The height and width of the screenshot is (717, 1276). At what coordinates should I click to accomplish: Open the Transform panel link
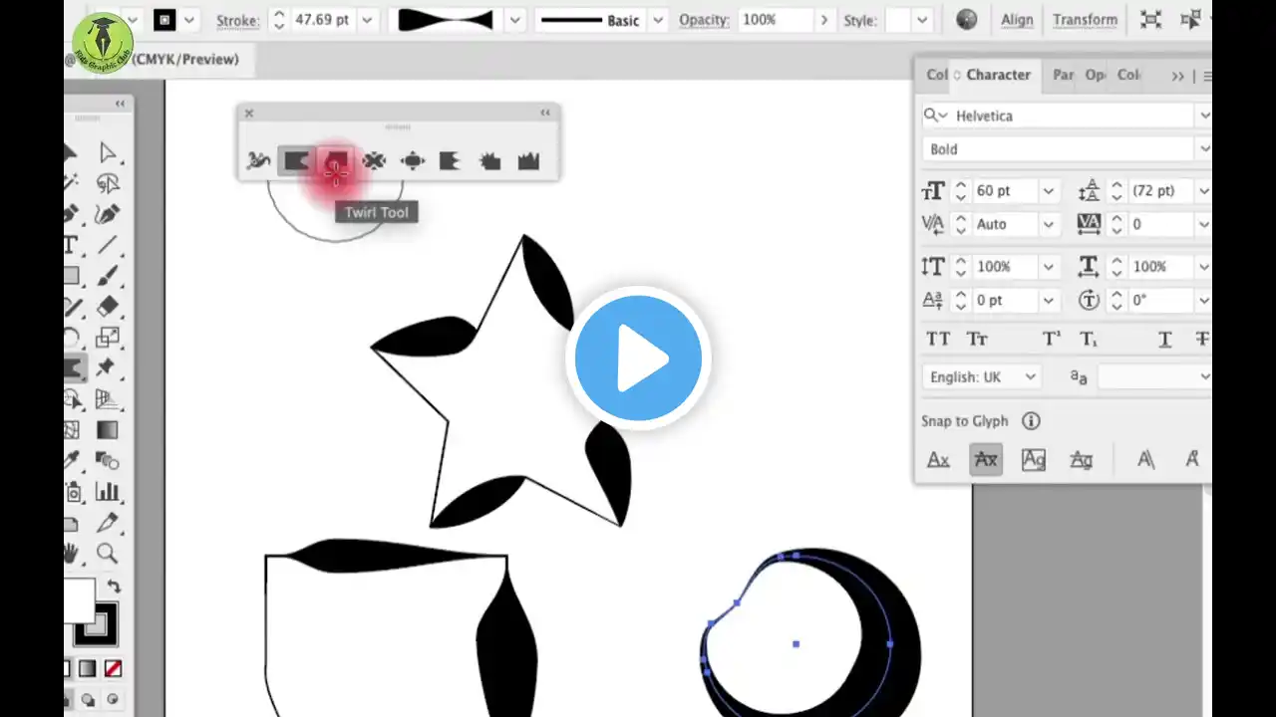tap(1085, 20)
